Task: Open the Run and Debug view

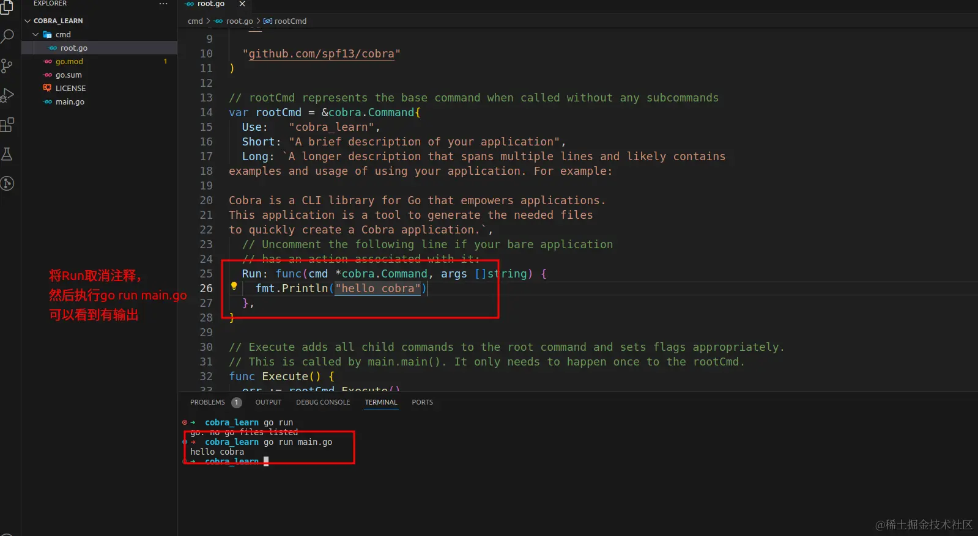Action: (x=7, y=95)
